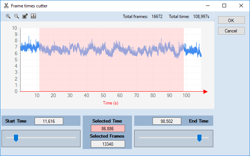Click the 'Time (s)' axis label
This screenshot has width=250, height=156.
(x=111, y=103)
